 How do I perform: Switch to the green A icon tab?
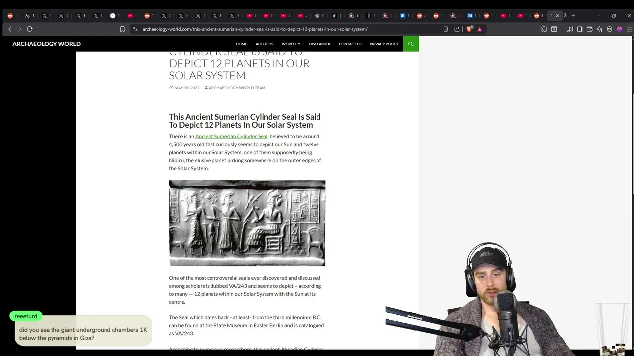27,16
